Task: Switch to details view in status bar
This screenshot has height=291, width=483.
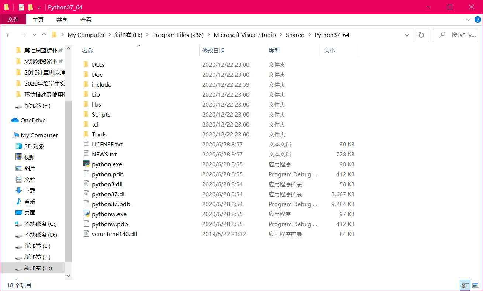Action: [x=466, y=285]
